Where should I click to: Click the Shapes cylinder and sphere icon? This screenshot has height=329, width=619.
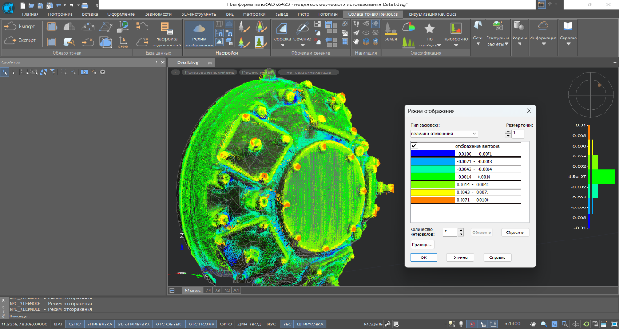519,26
